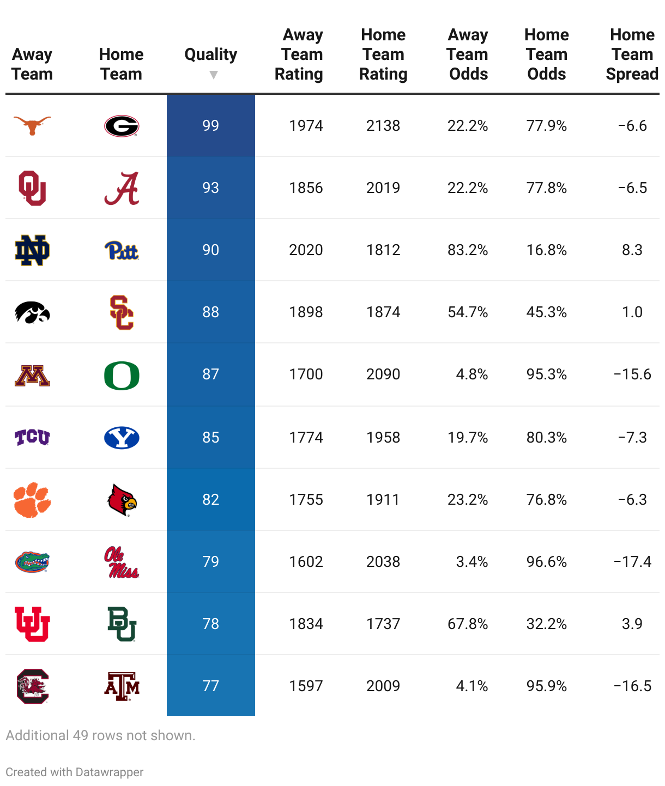
Task: Click the Quality cell showing 77
Action: [x=211, y=686]
